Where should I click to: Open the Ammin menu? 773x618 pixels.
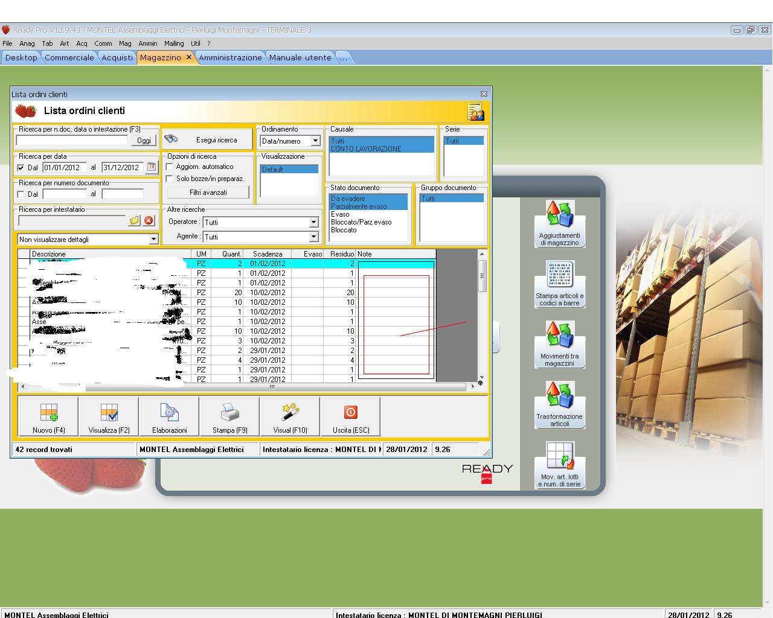click(x=148, y=43)
